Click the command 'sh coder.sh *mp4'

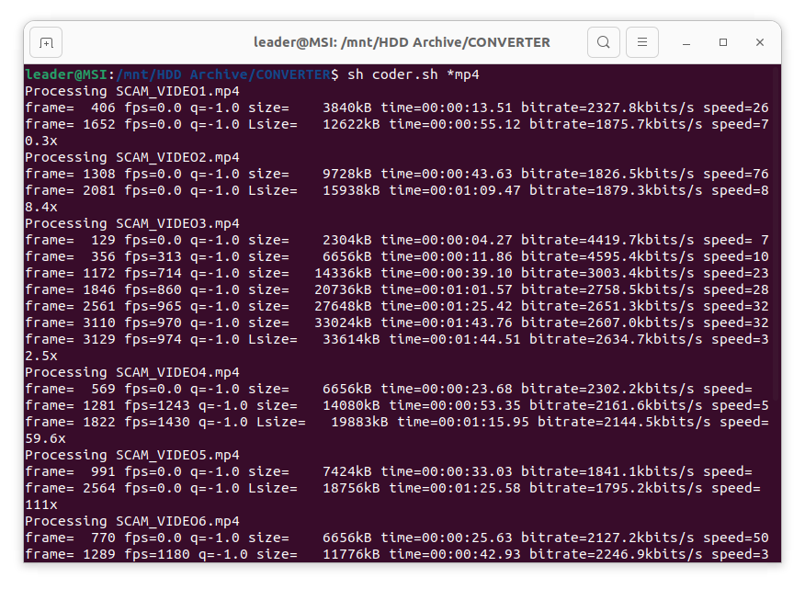click(414, 74)
